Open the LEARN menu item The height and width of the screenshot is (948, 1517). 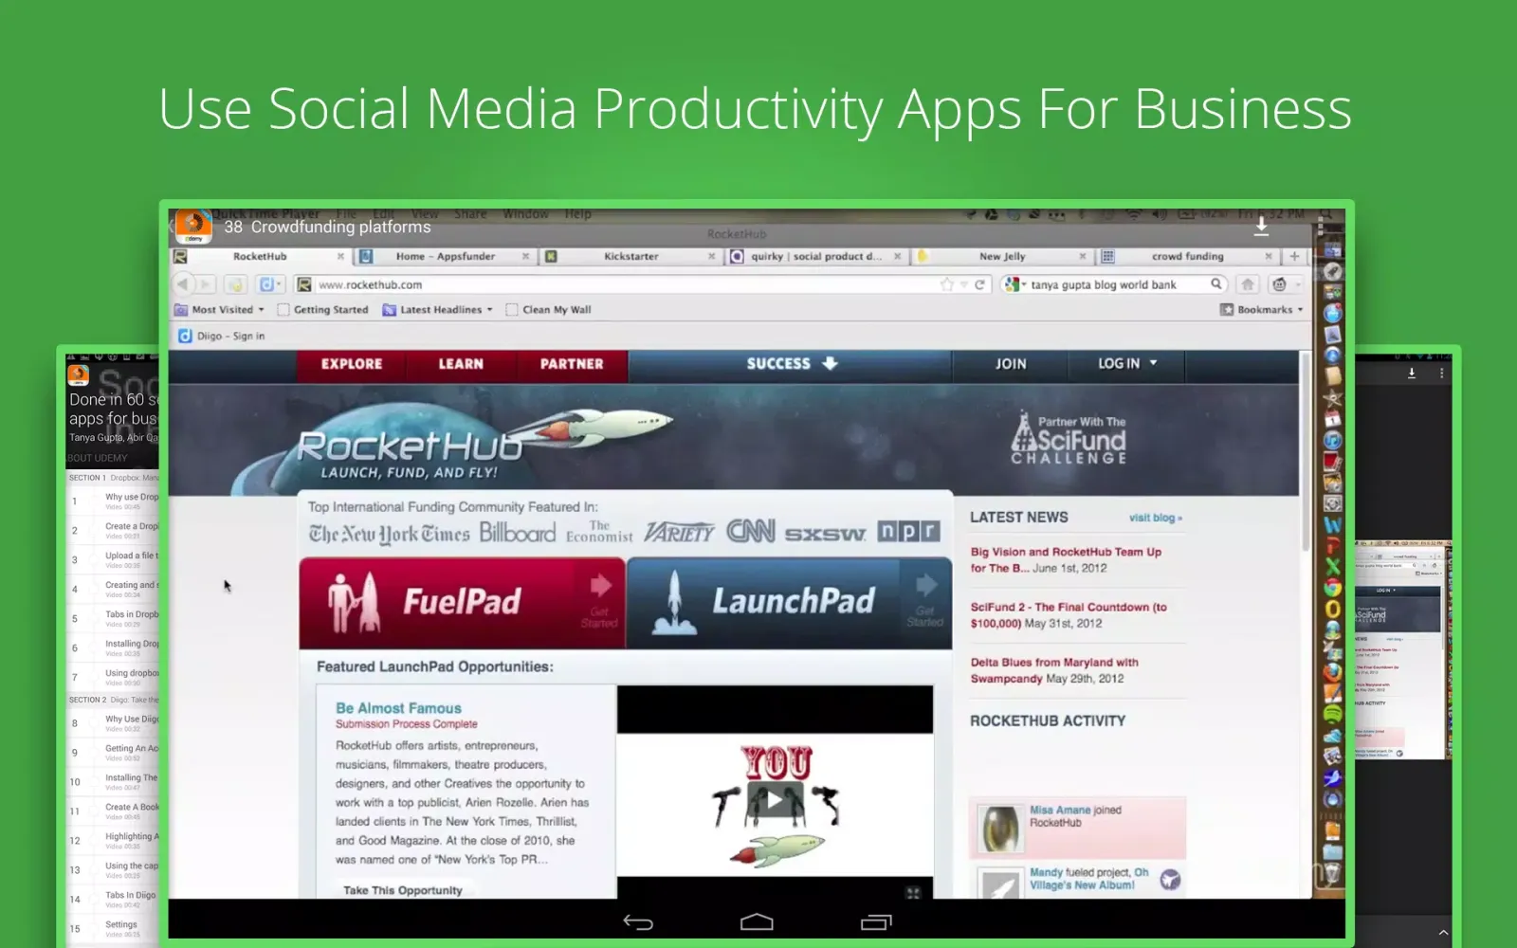(461, 364)
